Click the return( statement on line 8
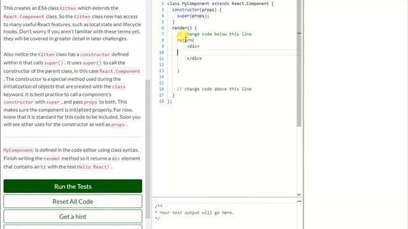Screen dimensions: 408x229 [x=186, y=40]
